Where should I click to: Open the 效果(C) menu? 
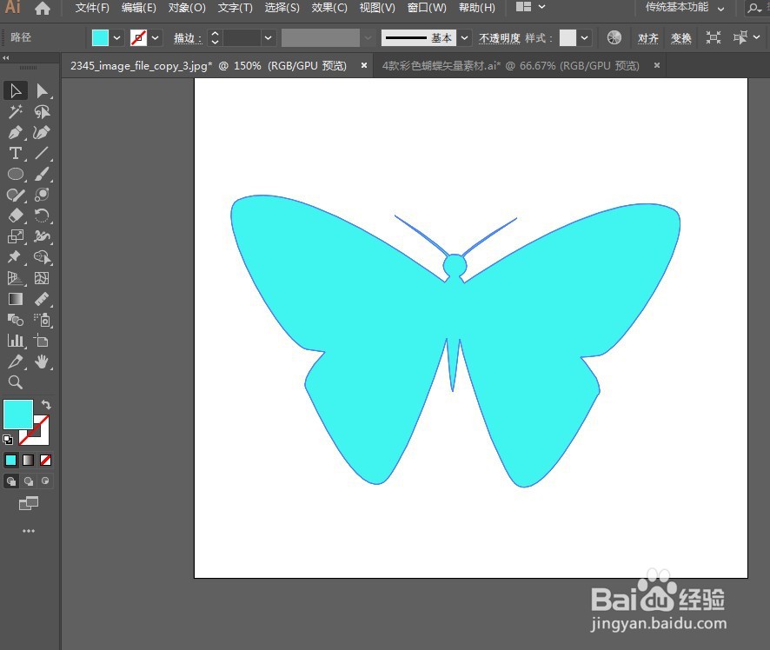point(329,8)
